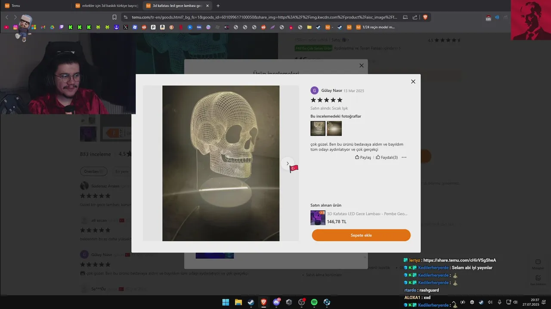
Task: Open site settings icon beside URL
Action: (125, 17)
